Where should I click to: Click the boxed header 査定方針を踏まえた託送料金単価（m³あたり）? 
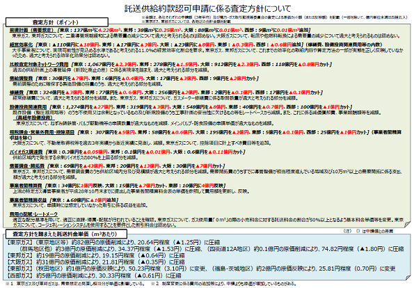pyautogui.click(x=66, y=234)
